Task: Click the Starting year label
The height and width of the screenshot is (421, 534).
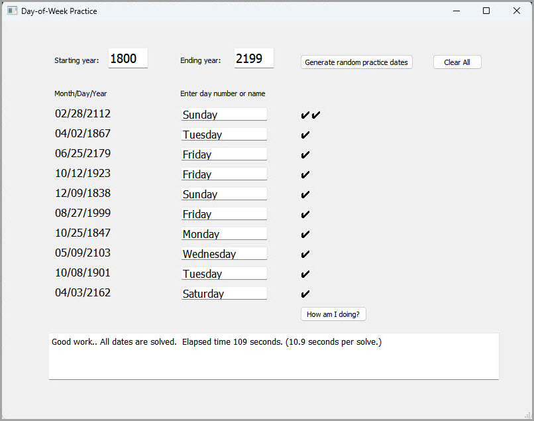Action: coord(77,61)
